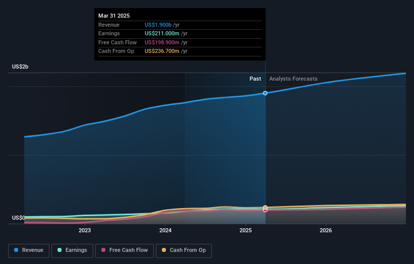Click the US$1.900b revenue value
The image size is (414, 264).
coord(158,25)
